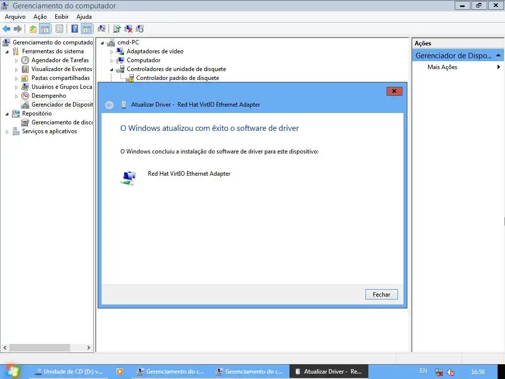
Task: Collapse the Repositório node
Action: pyautogui.click(x=7, y=114)
